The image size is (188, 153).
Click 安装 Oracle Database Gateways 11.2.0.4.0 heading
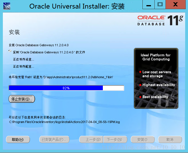pyautogui.click(x=39, y=45)
